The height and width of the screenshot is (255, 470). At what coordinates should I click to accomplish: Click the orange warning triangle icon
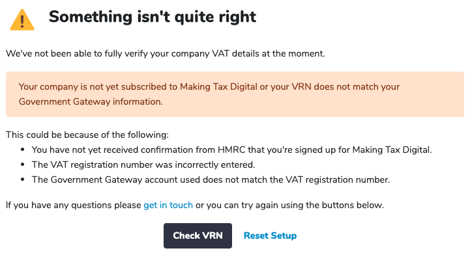(22, 20)
